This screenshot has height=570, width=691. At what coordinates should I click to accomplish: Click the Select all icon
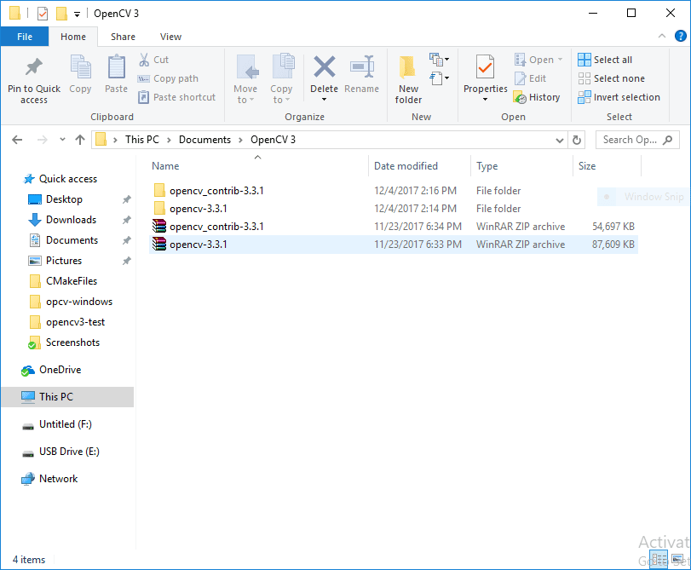584,60
